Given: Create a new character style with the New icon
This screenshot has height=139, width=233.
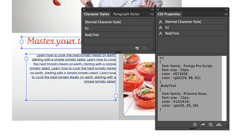Looking at the screenshot, I should click(137, 48).
